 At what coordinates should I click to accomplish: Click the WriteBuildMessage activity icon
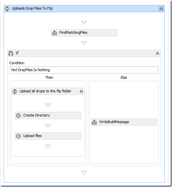(94, 122)
